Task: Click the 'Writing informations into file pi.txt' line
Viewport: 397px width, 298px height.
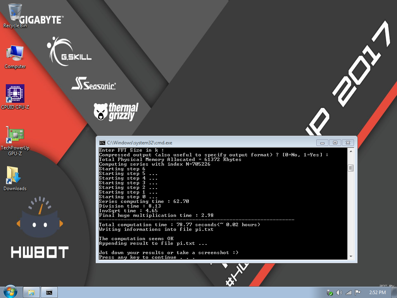Action: click(156, 229)
